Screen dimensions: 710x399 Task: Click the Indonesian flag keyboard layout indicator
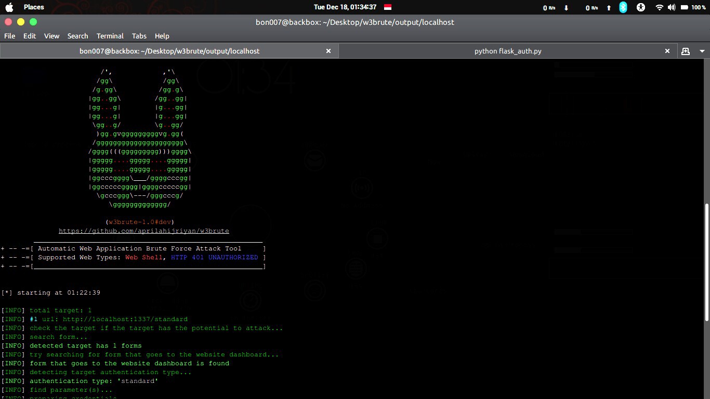(x=387, y=7)
